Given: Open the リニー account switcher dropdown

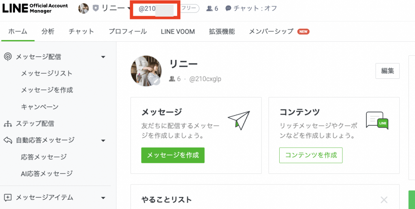Looking at the screenshot, I should 129,8.
